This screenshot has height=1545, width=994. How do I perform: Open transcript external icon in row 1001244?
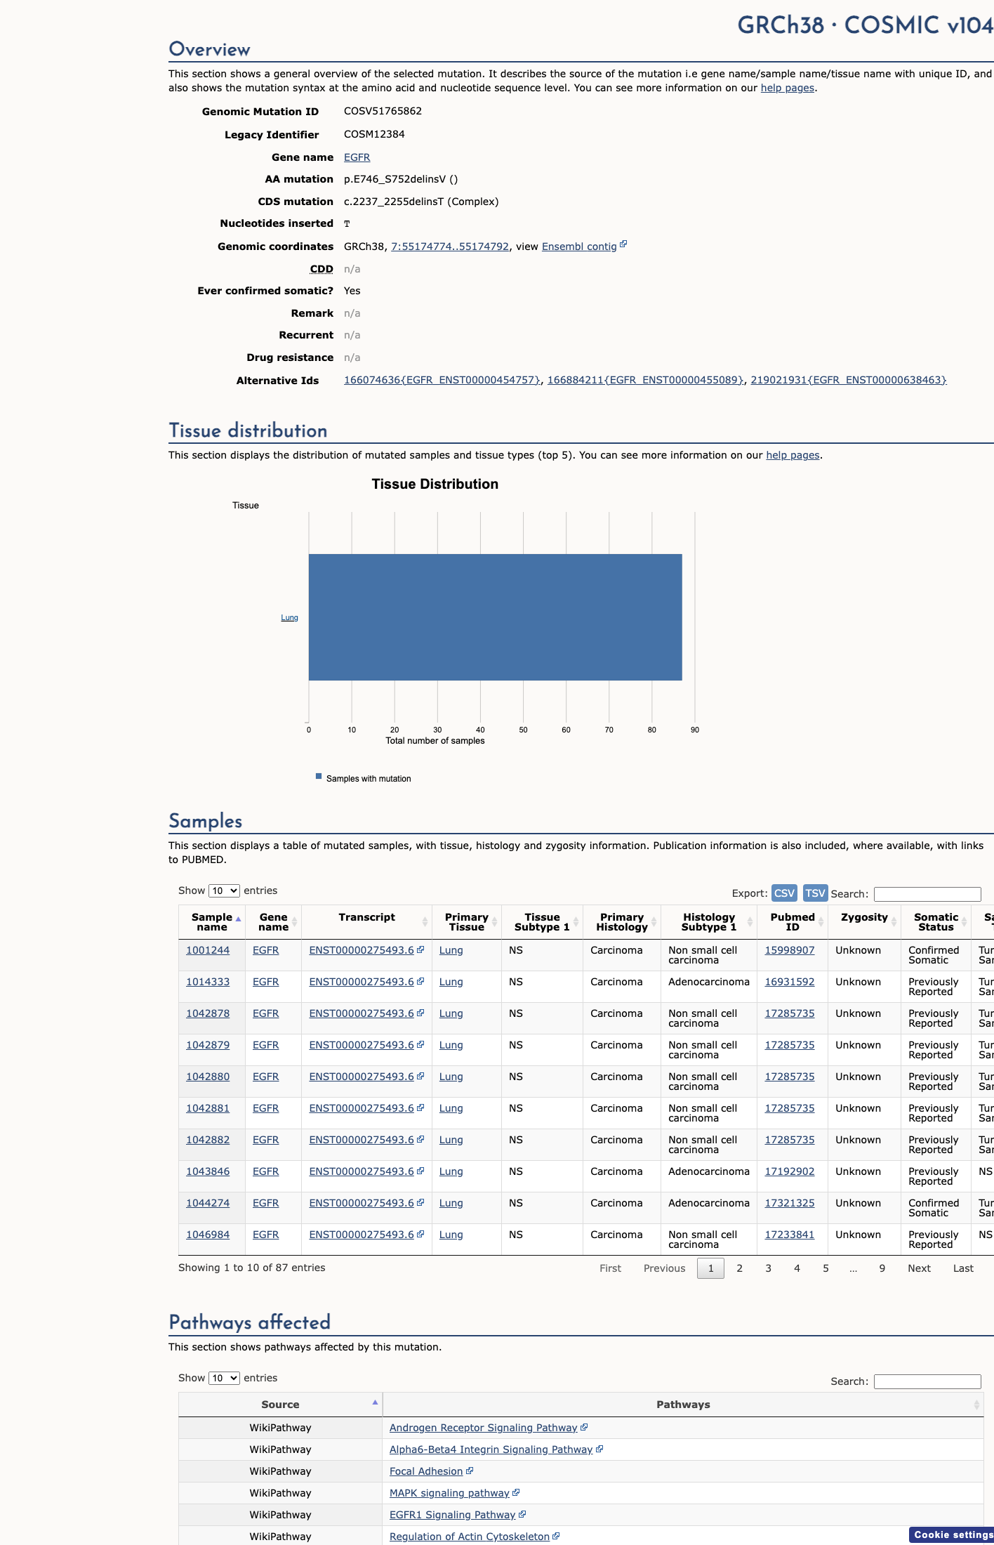point(420,949)
